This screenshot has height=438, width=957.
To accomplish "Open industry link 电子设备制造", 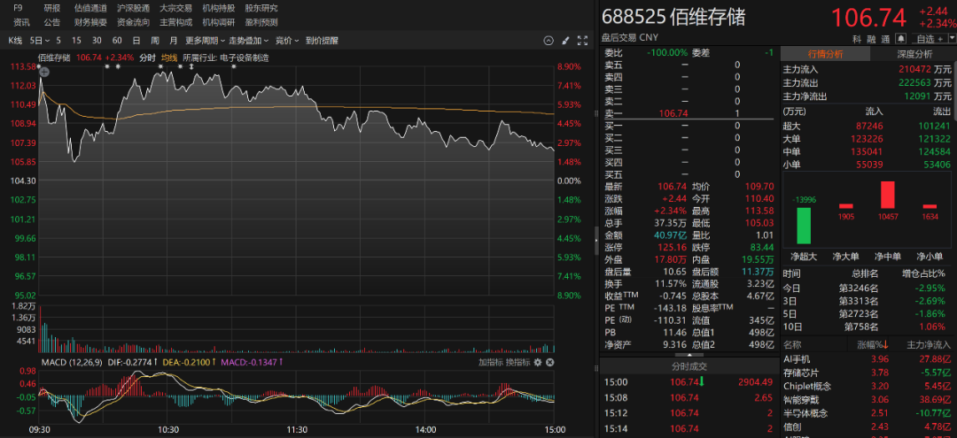I will pos(245,58).
